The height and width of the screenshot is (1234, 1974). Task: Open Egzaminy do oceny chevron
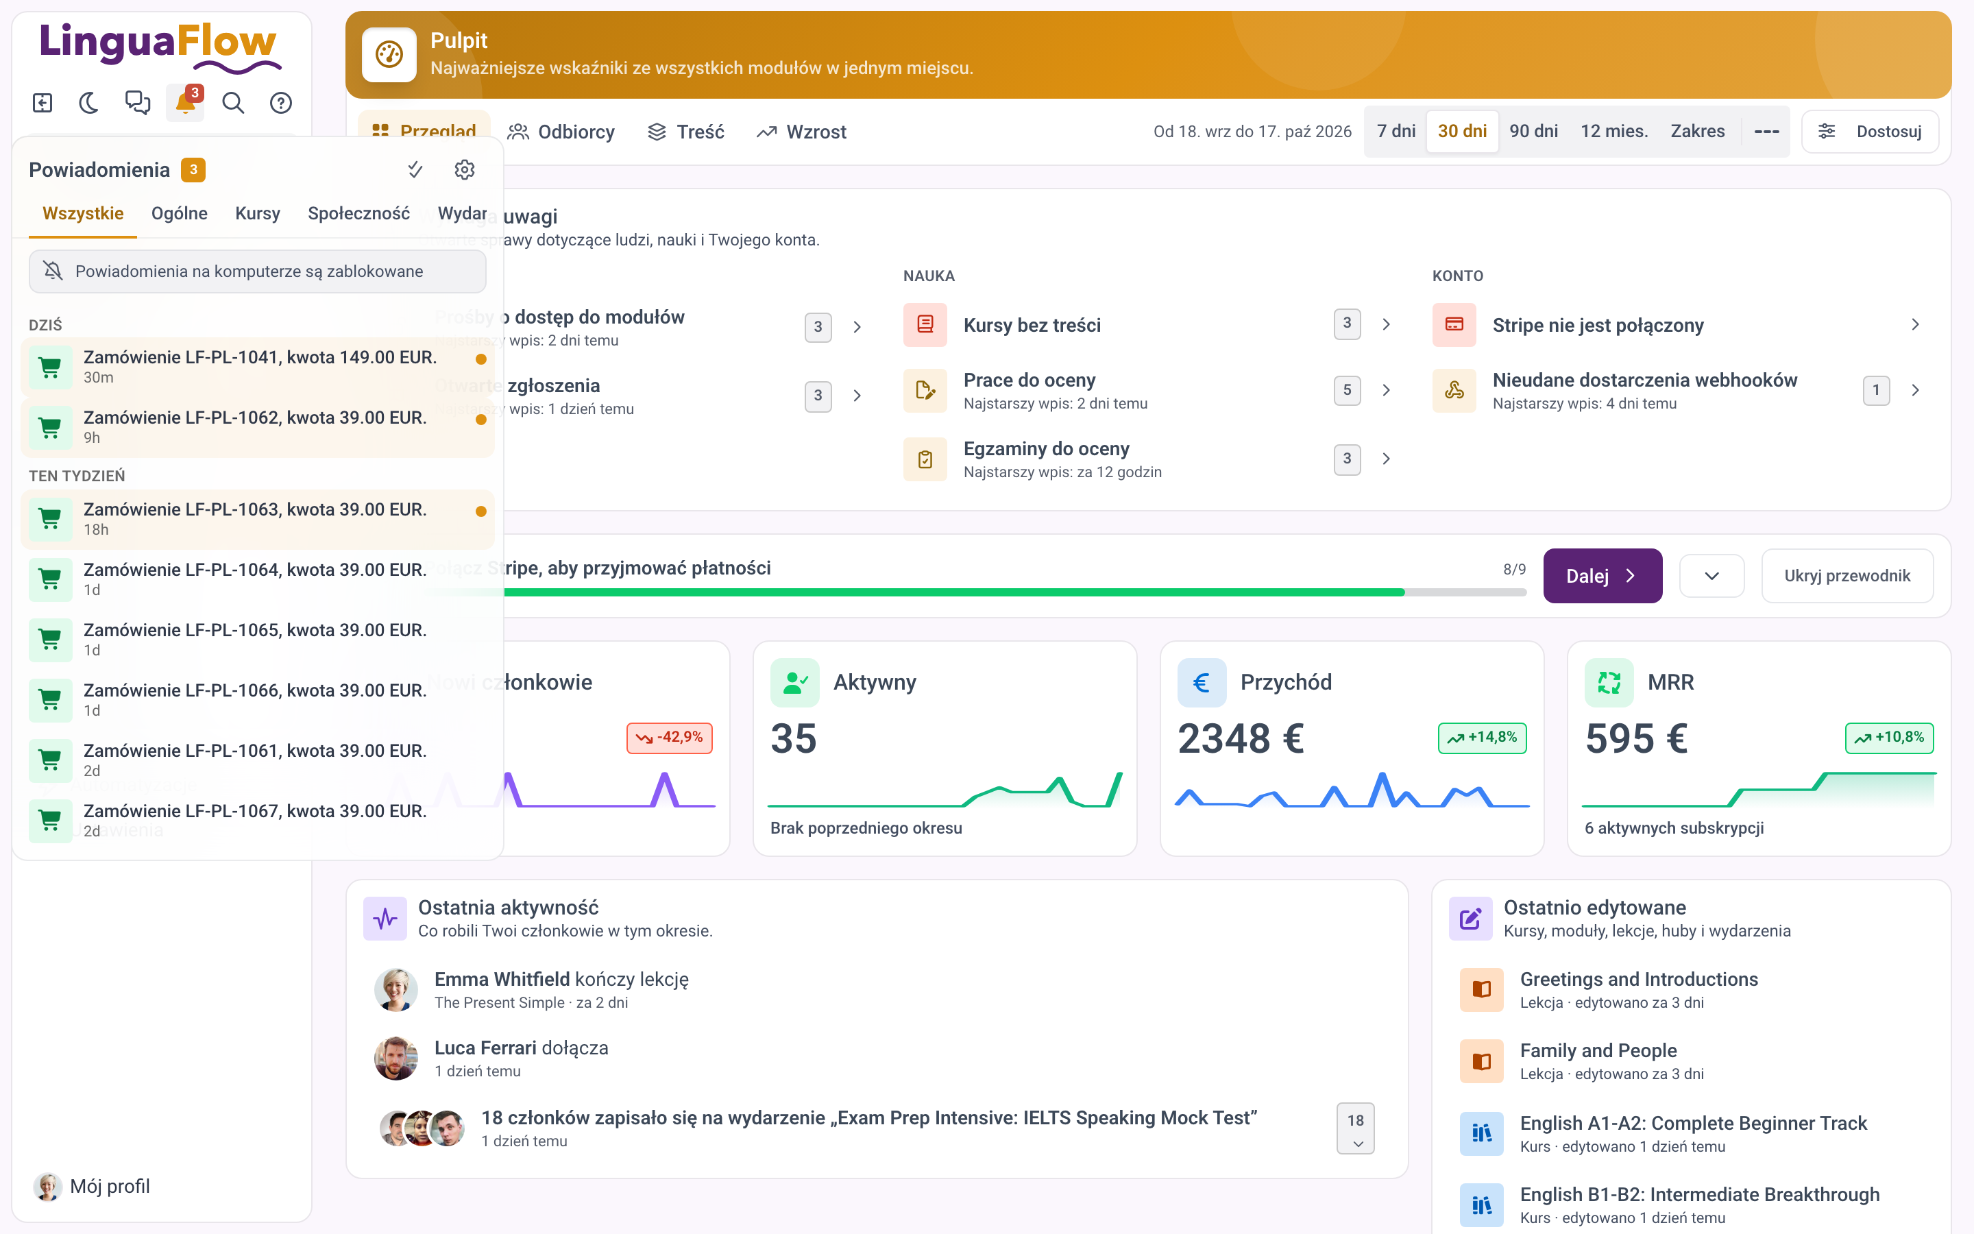point(1386,459)
